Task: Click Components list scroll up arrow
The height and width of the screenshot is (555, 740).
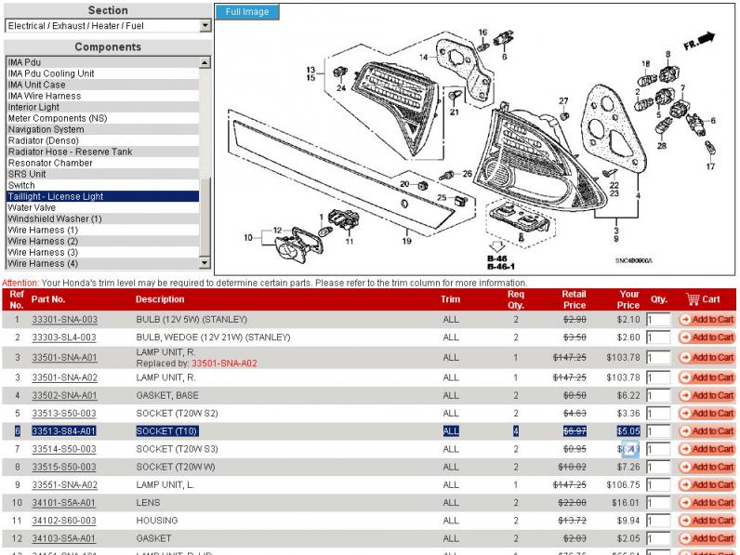Action: tap(205, 62)
